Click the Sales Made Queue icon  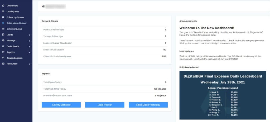[x=3, y=23]
